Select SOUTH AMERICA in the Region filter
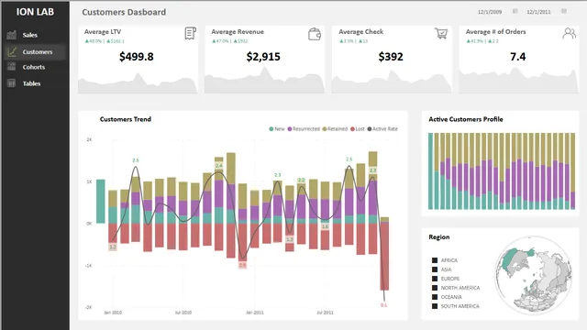Screen dimensions: 587x330 [x=456, y=306]
